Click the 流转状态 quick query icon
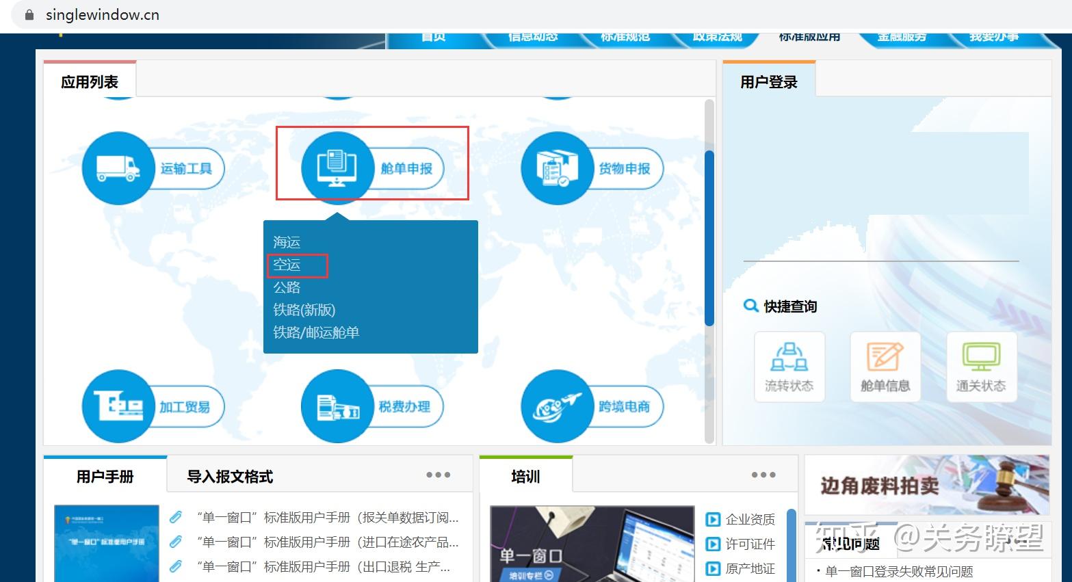The image size is (1072, 582). 789,362
